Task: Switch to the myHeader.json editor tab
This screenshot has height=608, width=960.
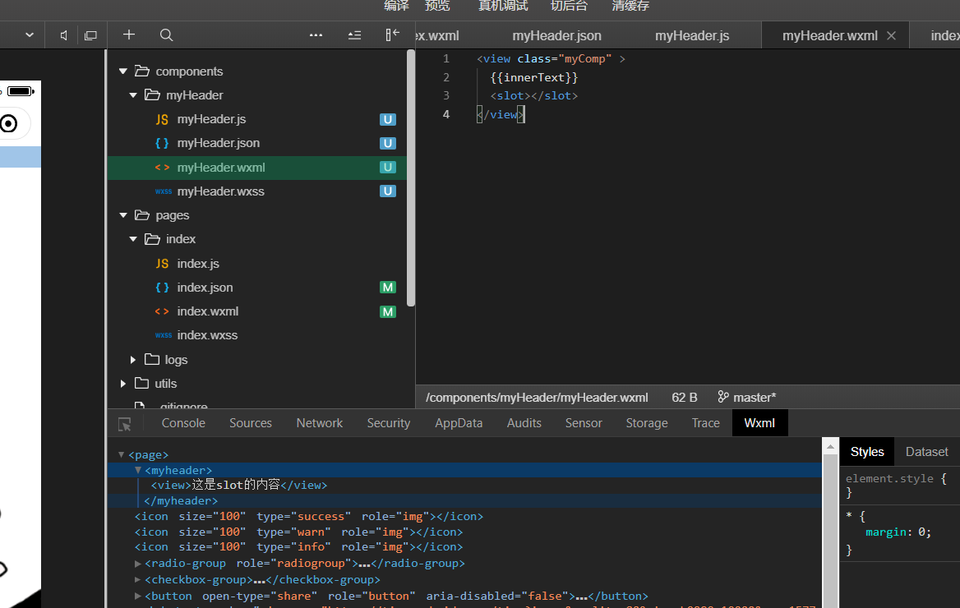Action: click(556, 36)
